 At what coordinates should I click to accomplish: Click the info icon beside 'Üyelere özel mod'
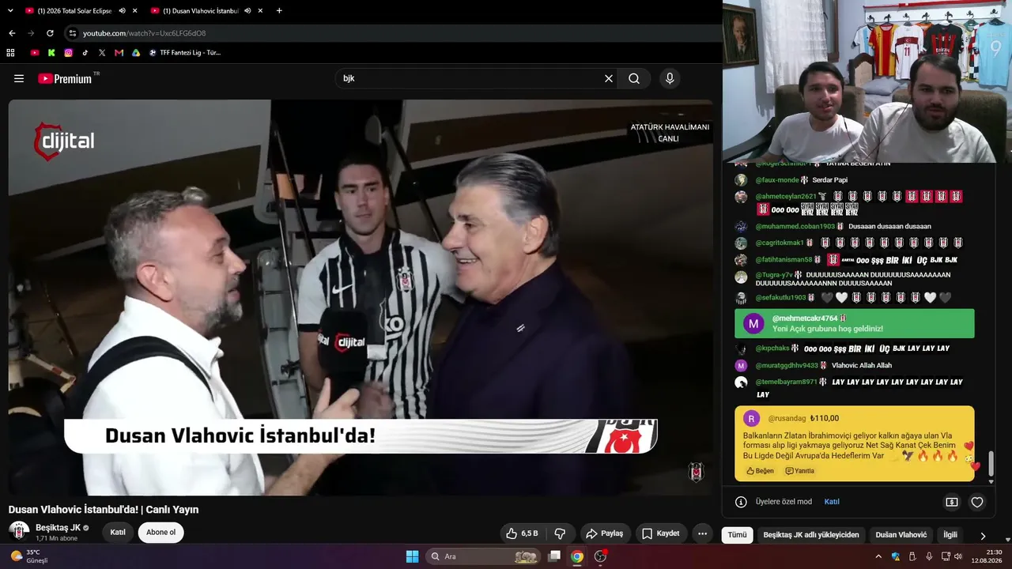741,502
